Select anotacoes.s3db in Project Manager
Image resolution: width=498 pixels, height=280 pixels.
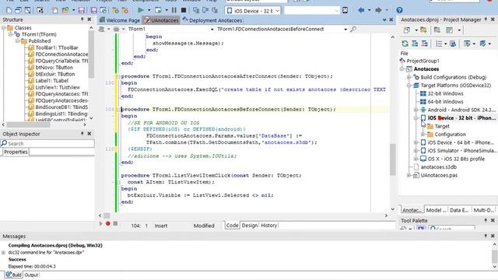[439, 167]
